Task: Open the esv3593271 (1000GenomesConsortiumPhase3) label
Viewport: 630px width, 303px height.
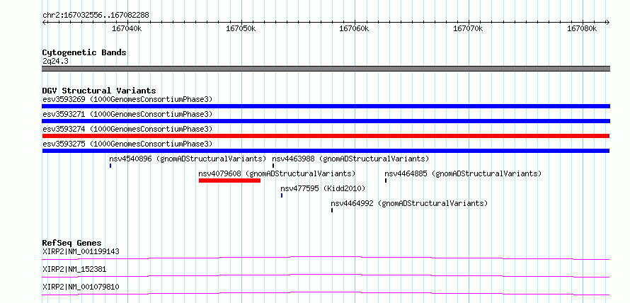Action: click(x=127, y=114)
